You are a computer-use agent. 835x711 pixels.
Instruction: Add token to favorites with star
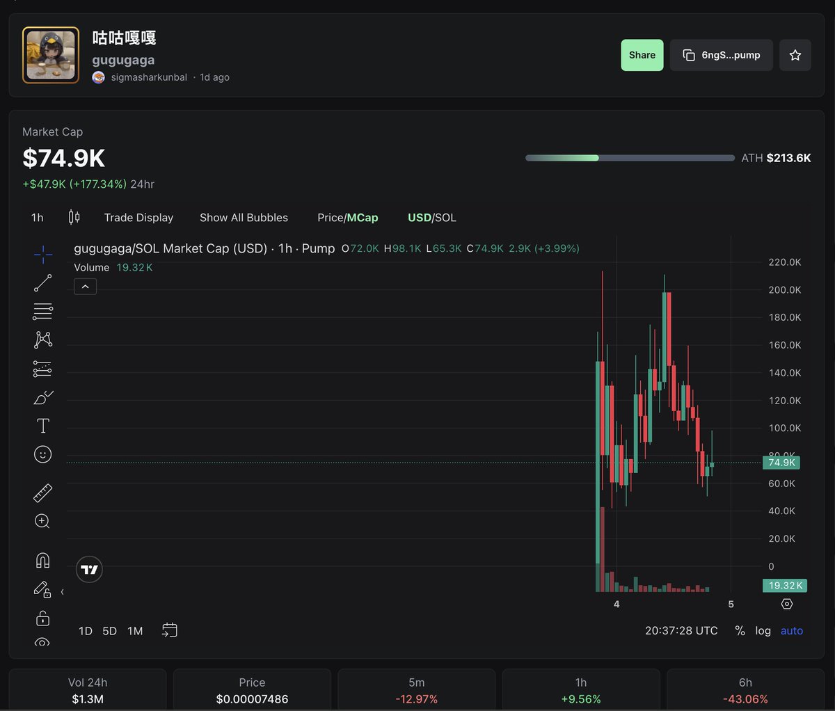pos(795,55)
